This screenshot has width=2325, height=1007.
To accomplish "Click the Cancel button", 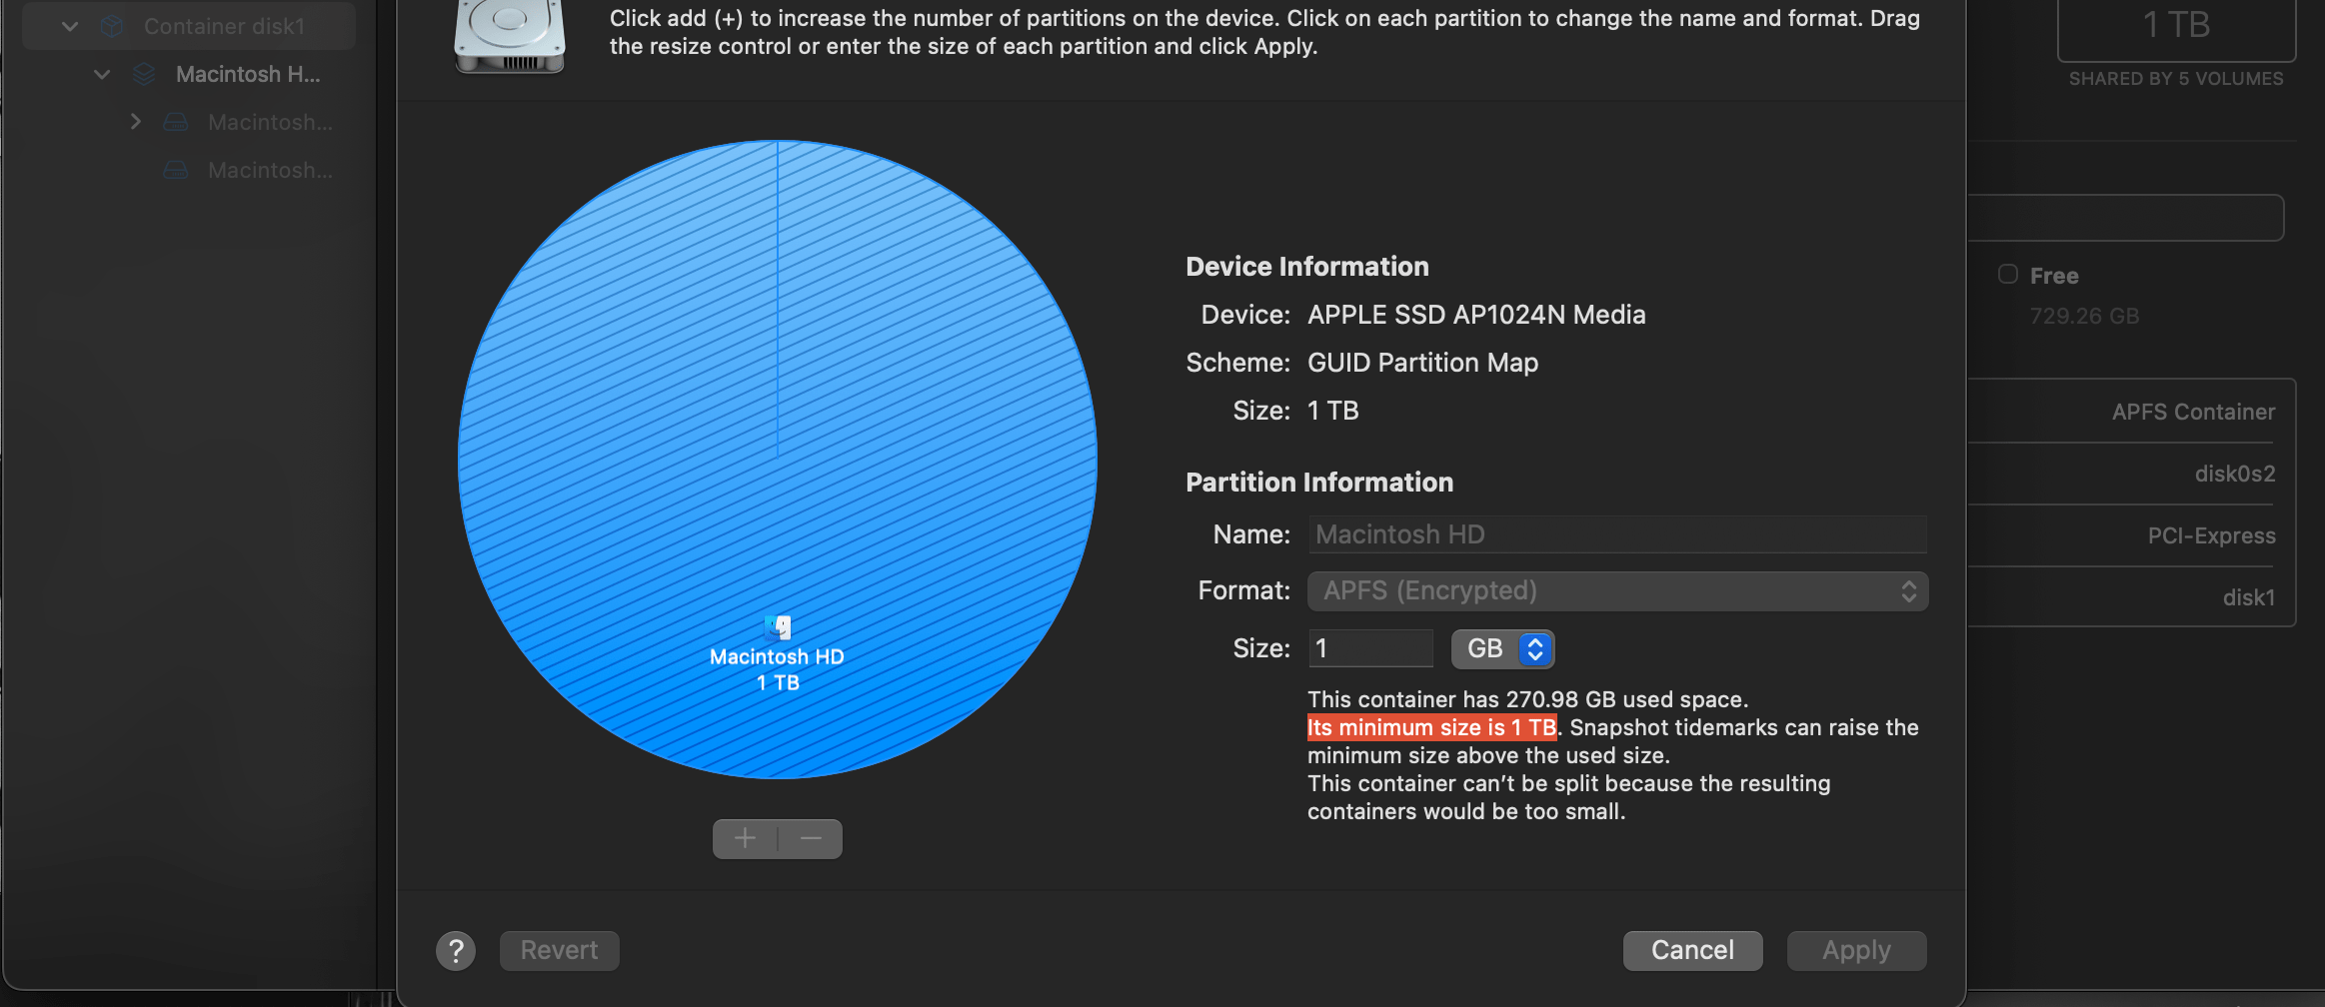I will pos(1691,950).
